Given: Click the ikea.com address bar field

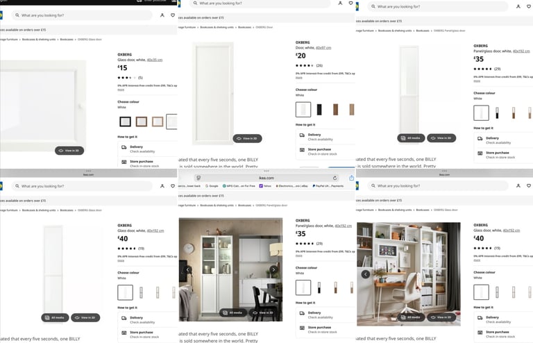Looking at the screenshot, I should pos(266,178).
